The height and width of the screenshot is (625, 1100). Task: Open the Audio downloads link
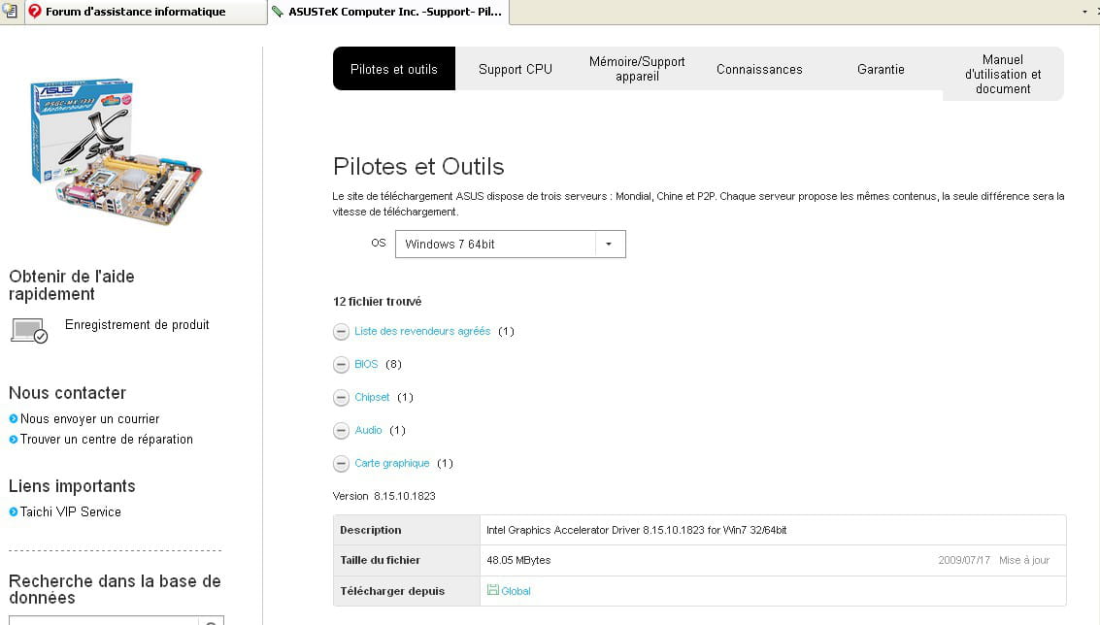368,430
